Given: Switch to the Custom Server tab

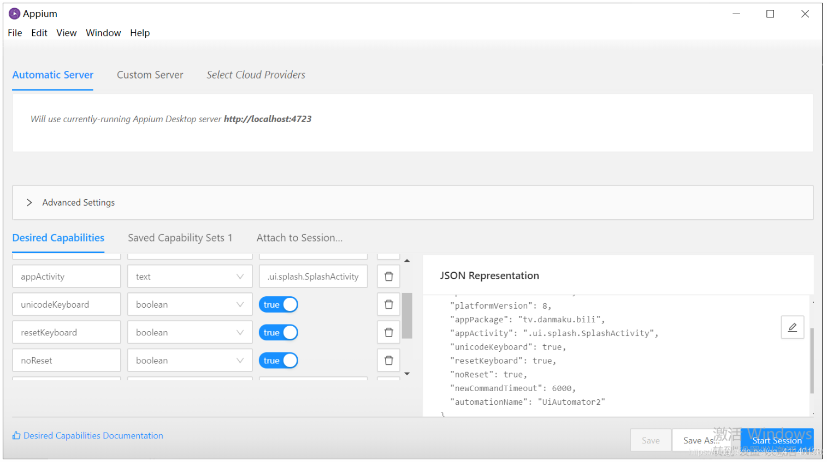Looking at the screenshot, I should [x=150, y=75].
